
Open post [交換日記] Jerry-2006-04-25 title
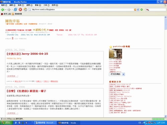pyautogui.click(x=27, y=54)
